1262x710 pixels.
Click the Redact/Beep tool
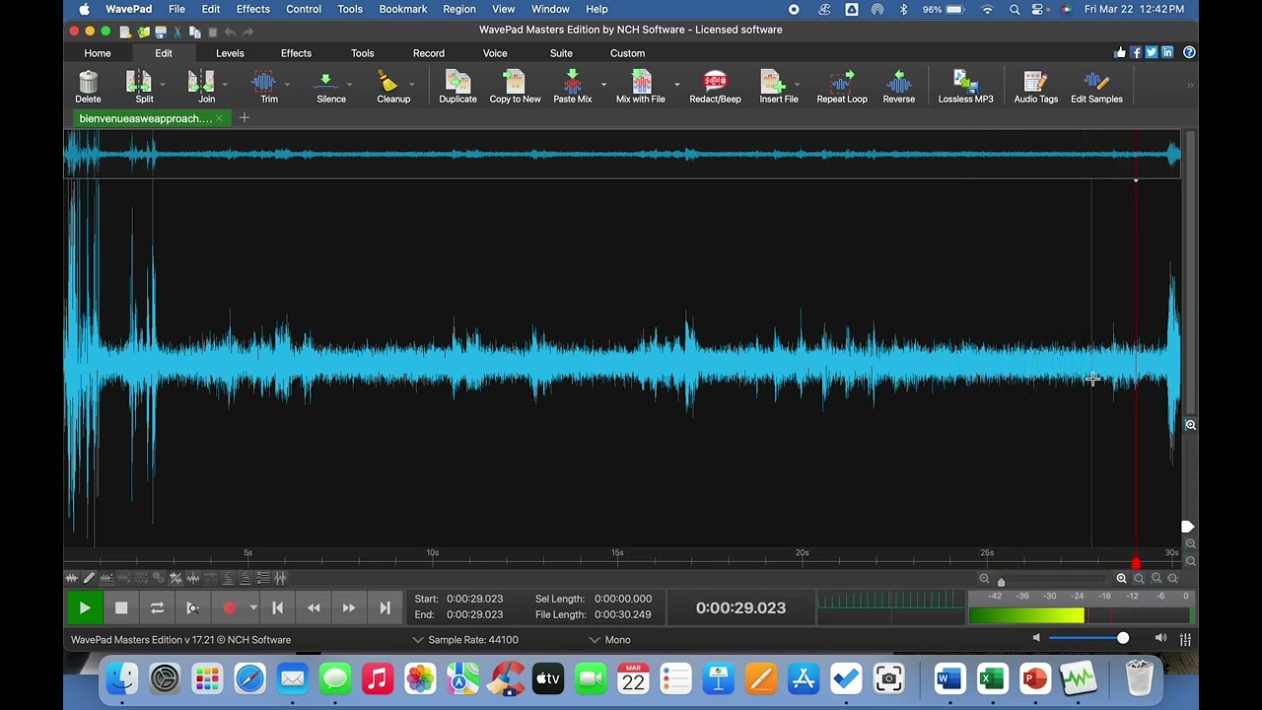click(715, 86)
